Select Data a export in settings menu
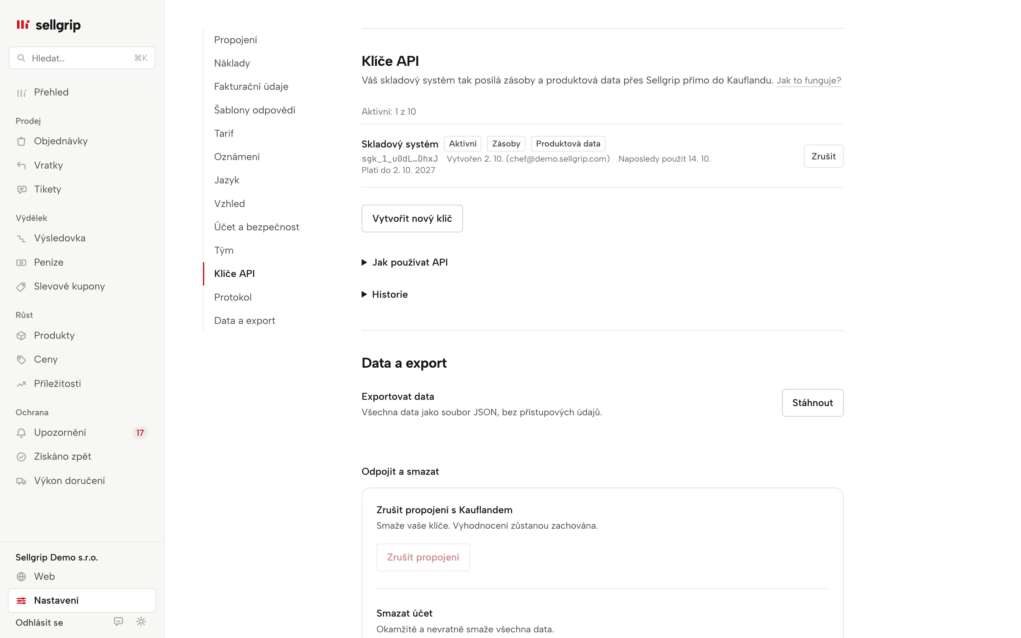This screenshot has width=1021, height=638. click(245, 321)
